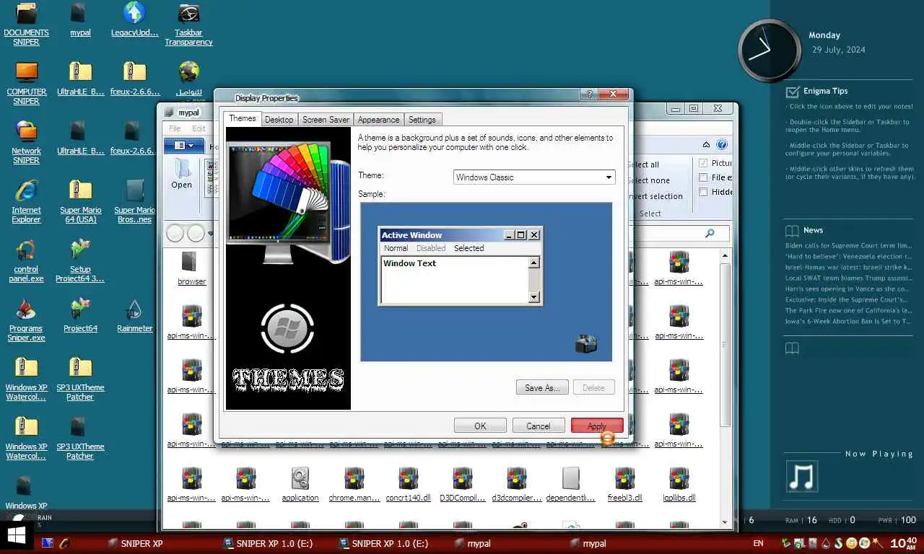Screen dimensions: 924x554
Task: Click the Display Properties help question button
Action: pos(590,94)
